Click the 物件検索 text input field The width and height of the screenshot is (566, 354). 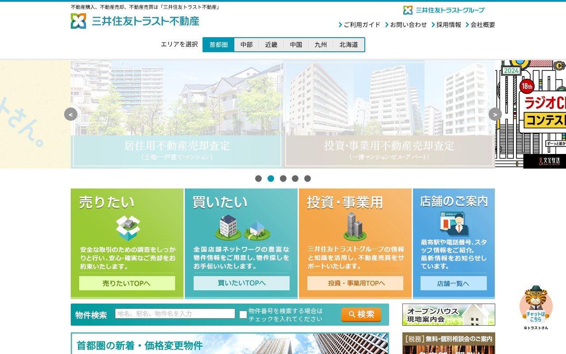175,313
